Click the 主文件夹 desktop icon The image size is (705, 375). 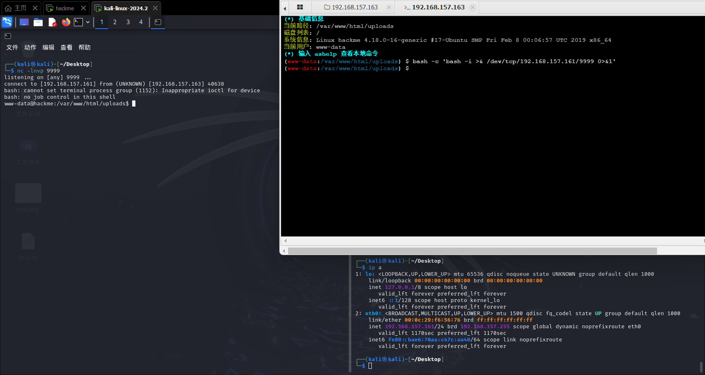28,152
